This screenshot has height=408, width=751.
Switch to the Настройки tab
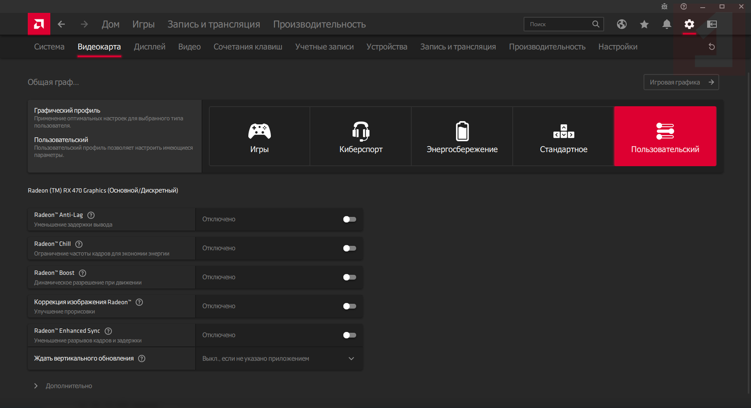pos(618,47)
